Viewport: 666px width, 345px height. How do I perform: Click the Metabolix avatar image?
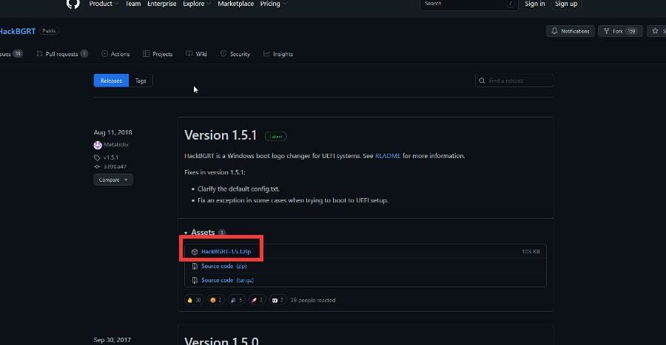pos(98,145)
